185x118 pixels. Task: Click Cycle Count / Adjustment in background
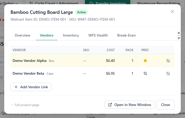coord(54,3)
